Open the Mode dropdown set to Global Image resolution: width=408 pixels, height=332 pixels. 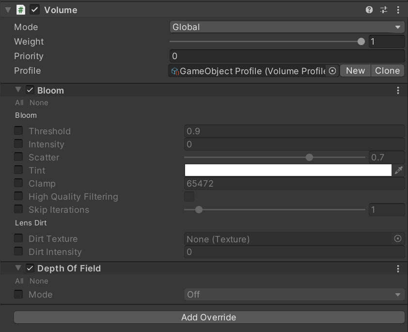[x=287, y=27]
